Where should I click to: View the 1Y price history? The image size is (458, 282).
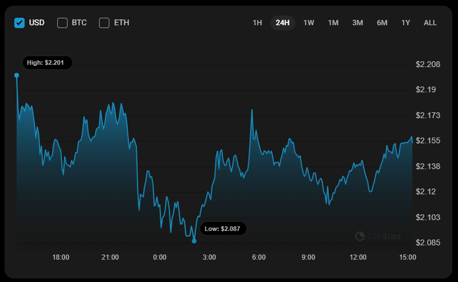click(x=406, y=23)
